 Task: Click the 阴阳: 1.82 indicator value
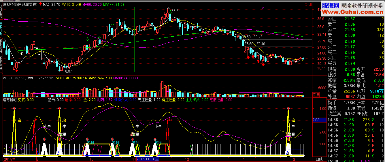105,100
